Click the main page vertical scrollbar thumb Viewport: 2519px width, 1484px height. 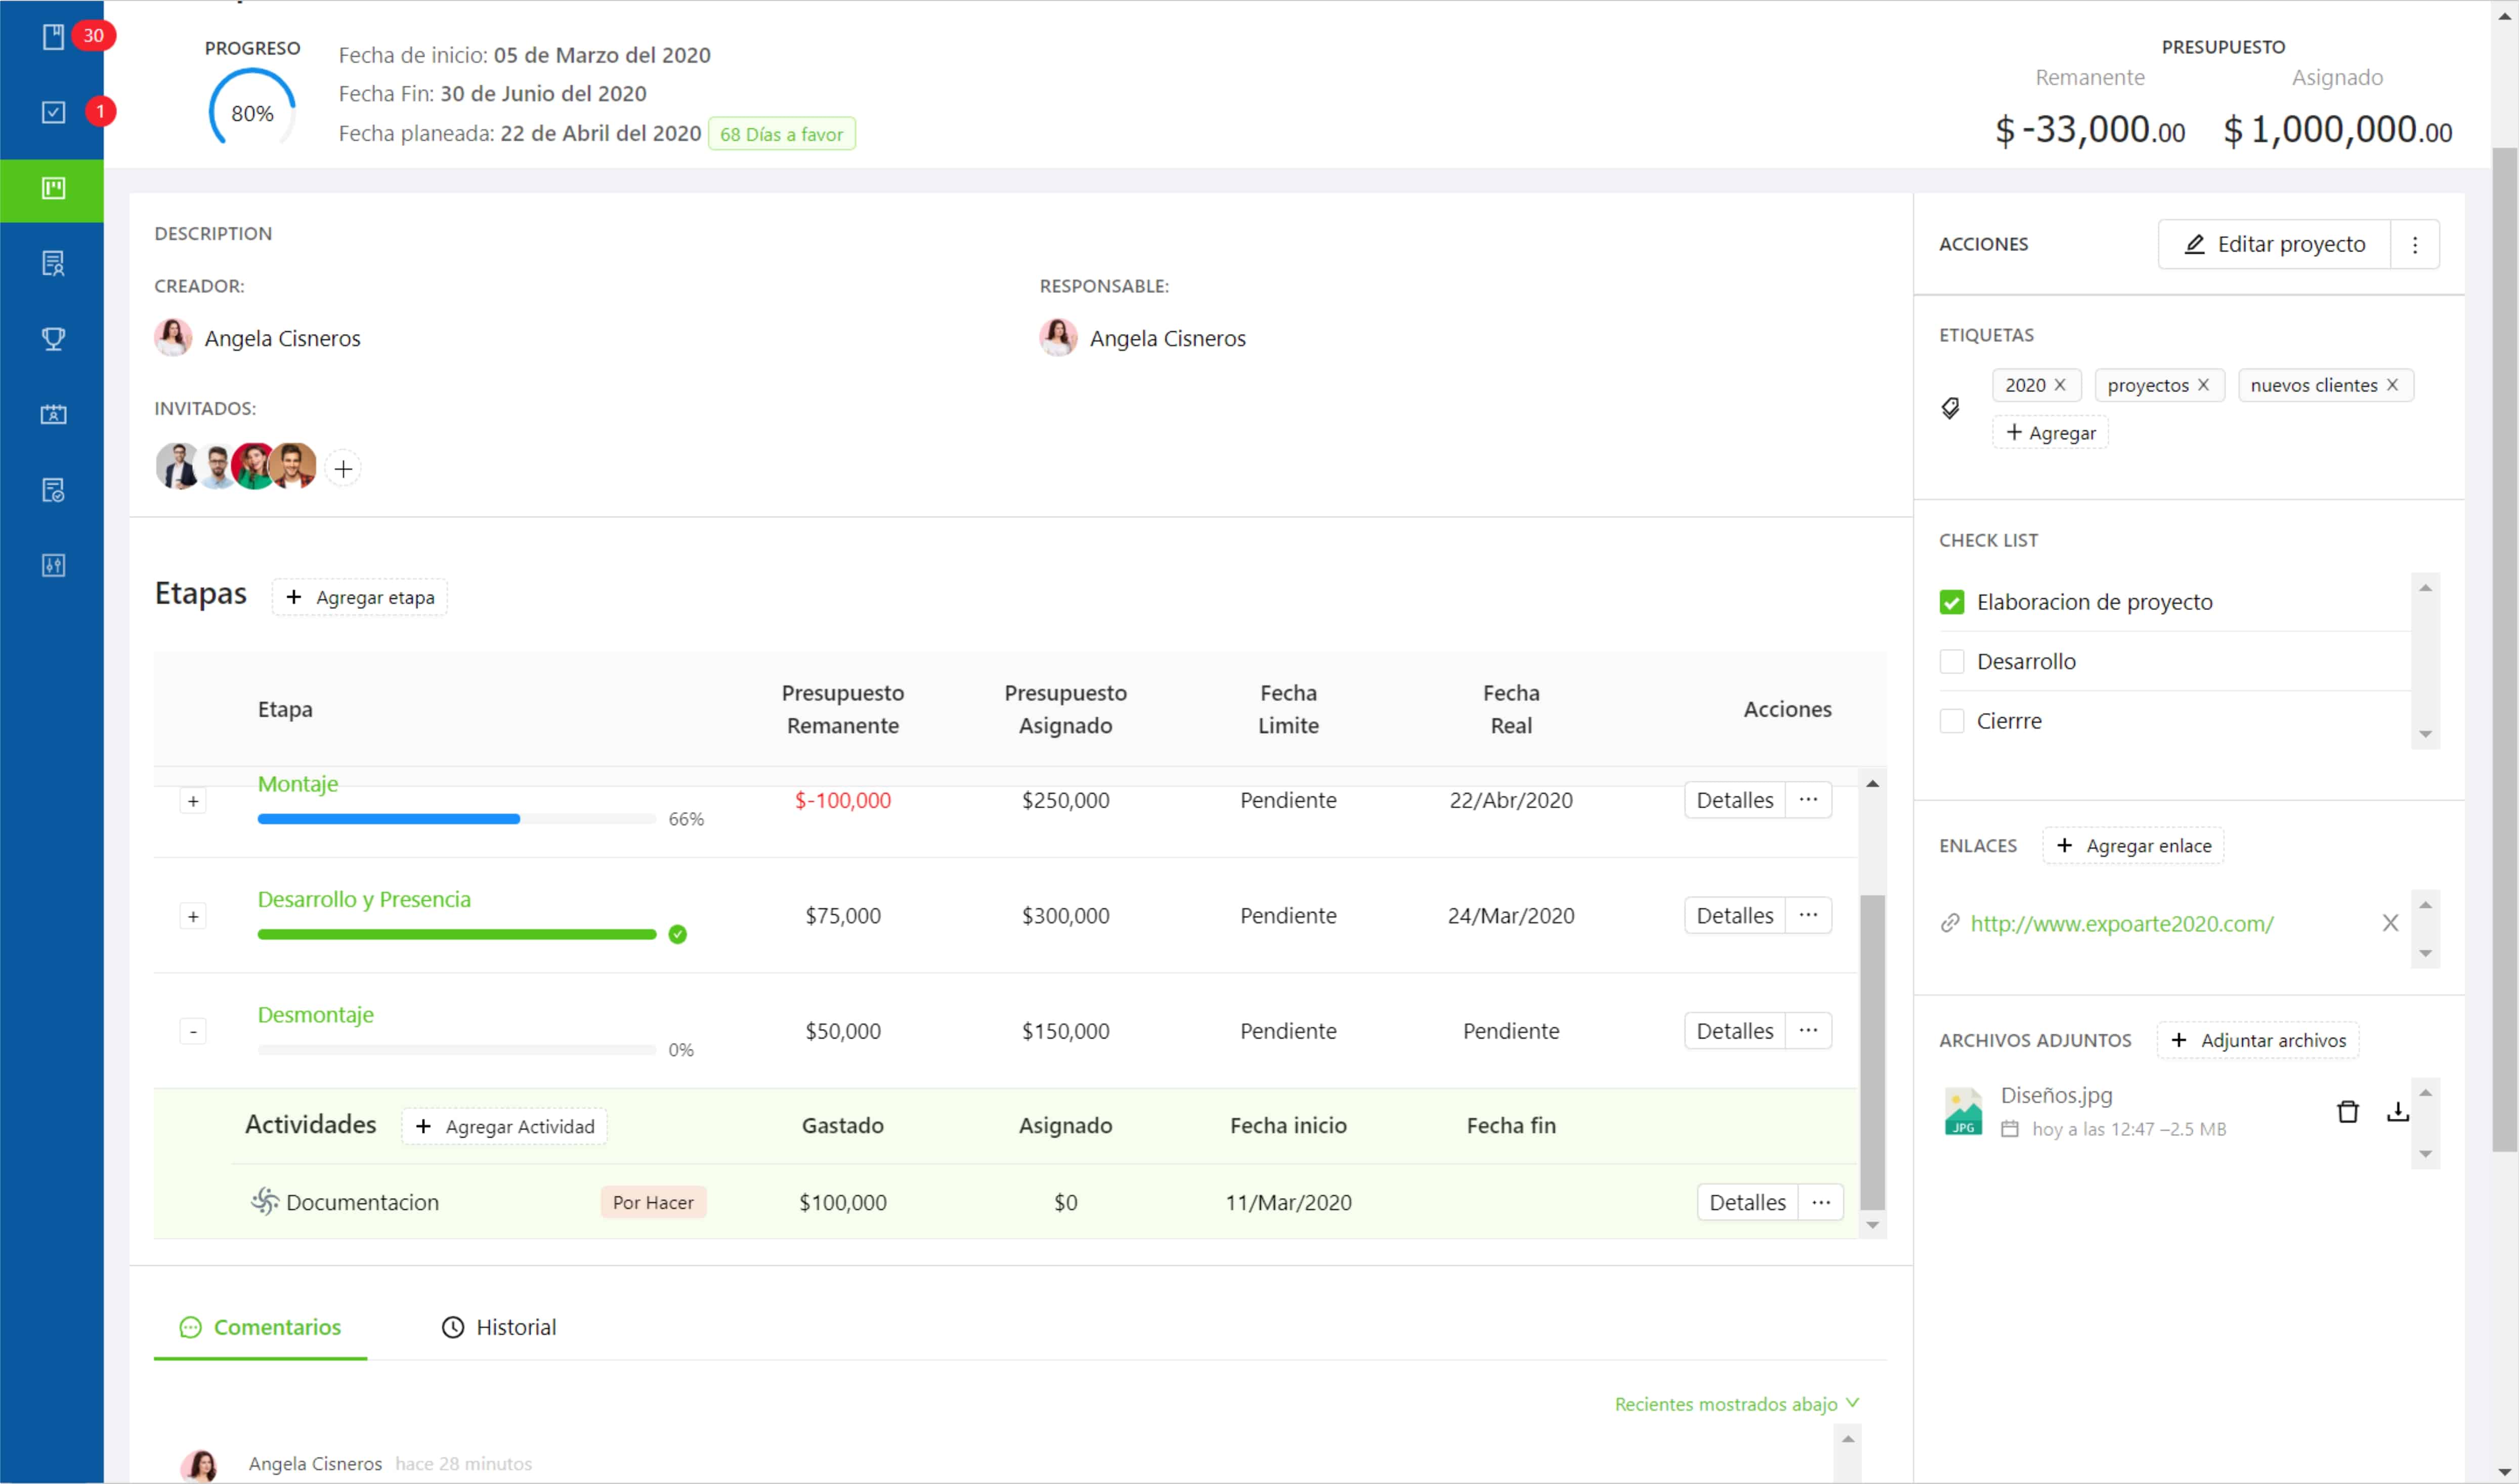pyautogui.click(x=2504, y=650)
